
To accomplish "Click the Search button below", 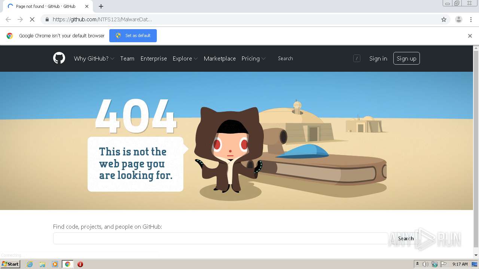I will (406, 238).
